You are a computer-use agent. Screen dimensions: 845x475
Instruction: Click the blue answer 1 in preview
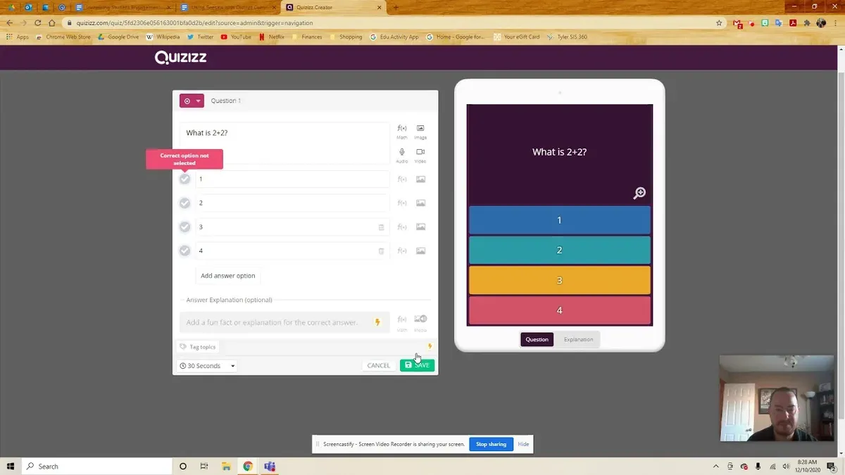click(x=559, y=220)
